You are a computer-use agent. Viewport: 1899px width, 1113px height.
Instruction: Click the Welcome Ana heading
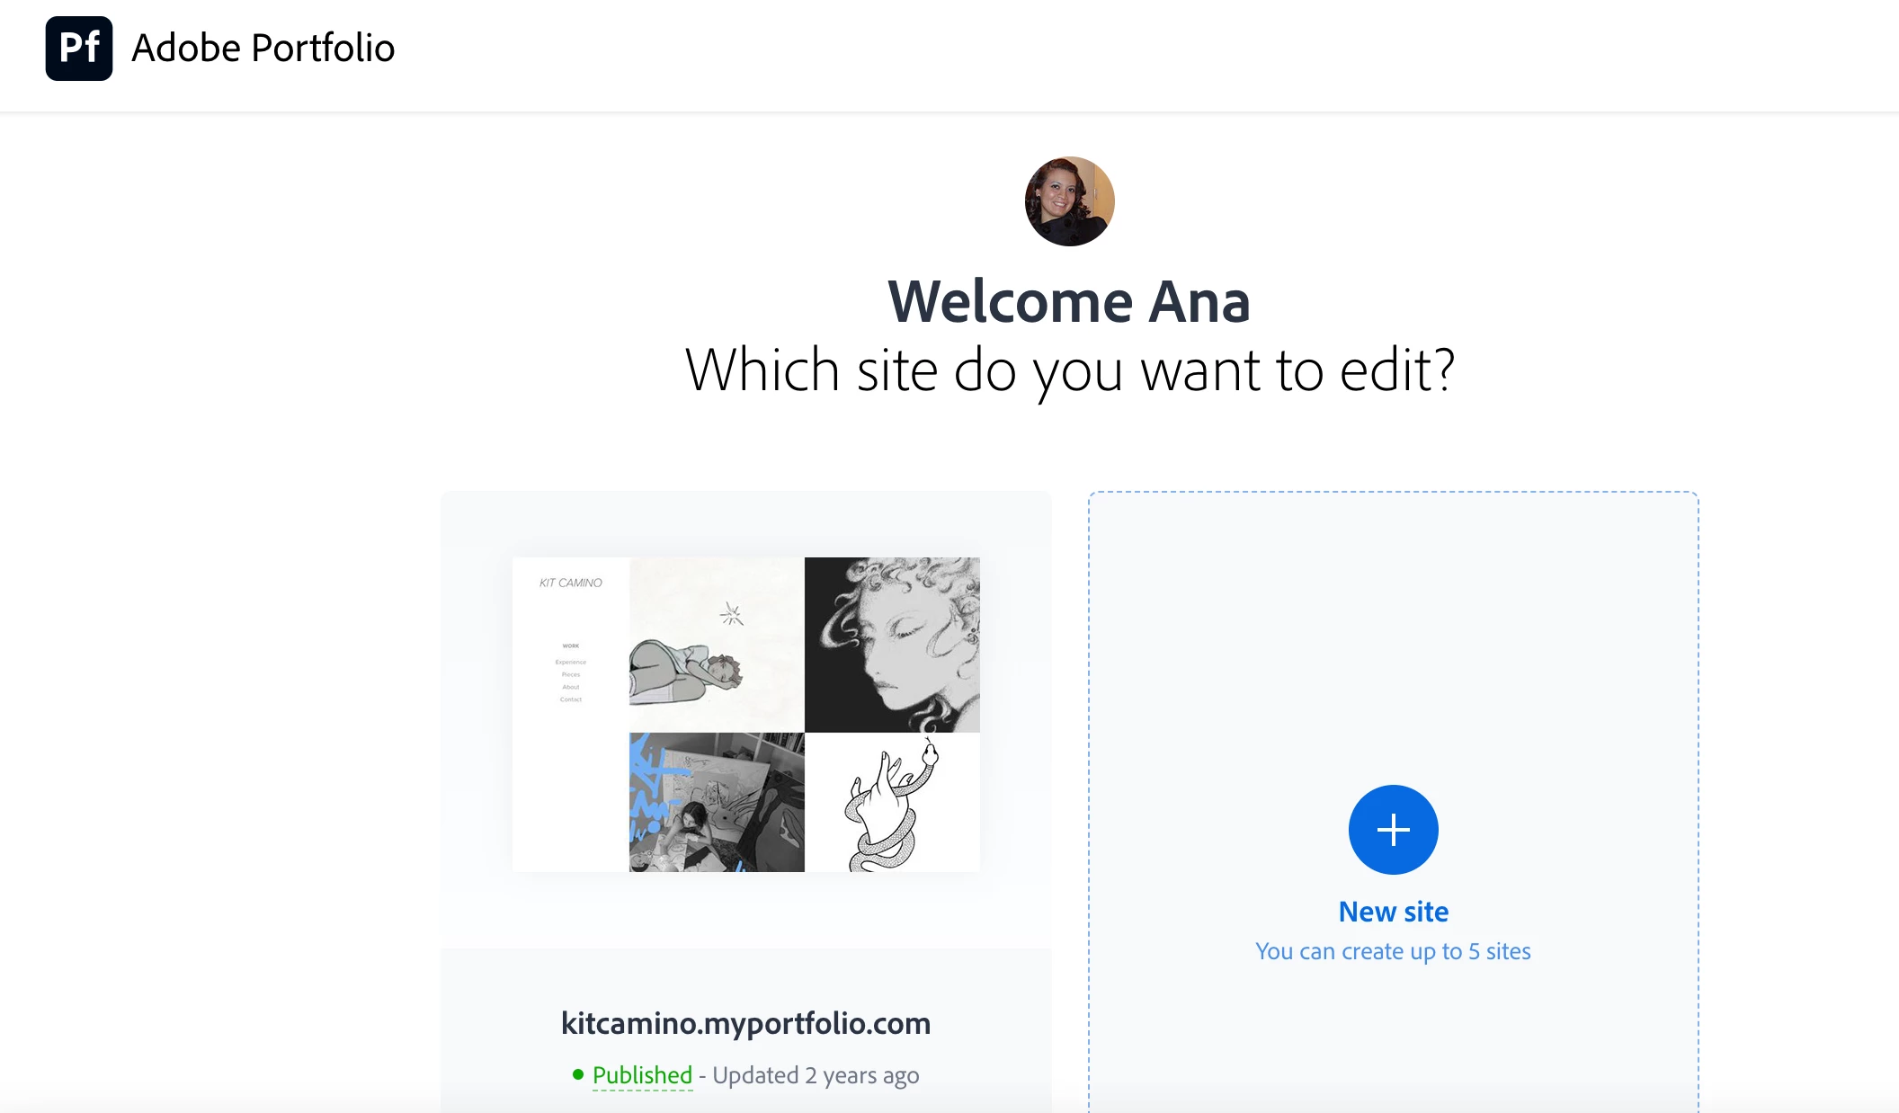(x=1069, y=301)
